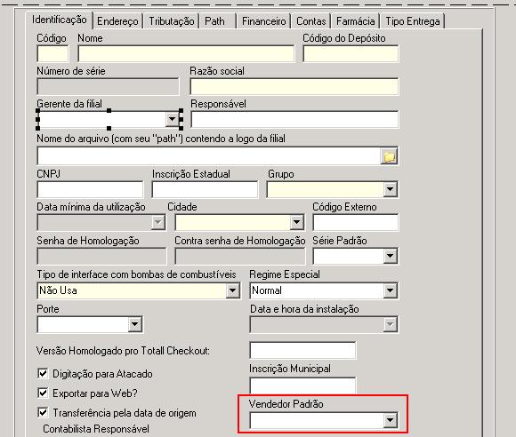Click the Contabilista Responsável label
The image size is (516, 437).
pos(96,429)
